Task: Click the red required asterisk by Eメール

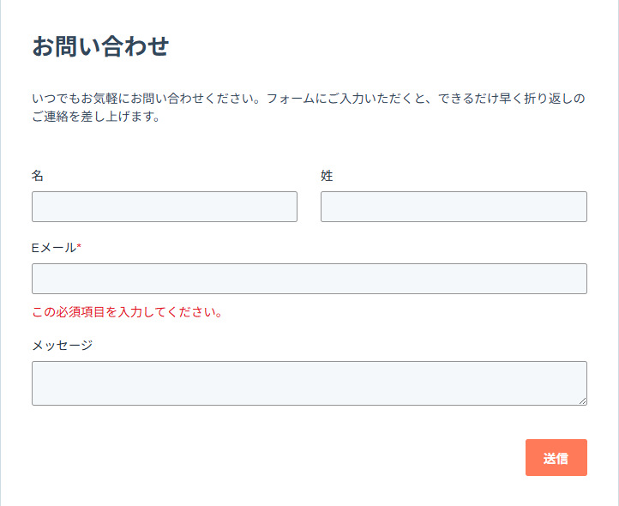Action: [79, 248]
